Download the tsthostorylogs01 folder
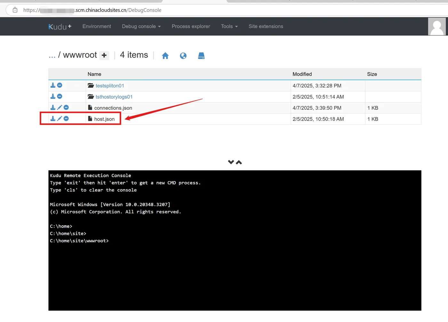 53,96
